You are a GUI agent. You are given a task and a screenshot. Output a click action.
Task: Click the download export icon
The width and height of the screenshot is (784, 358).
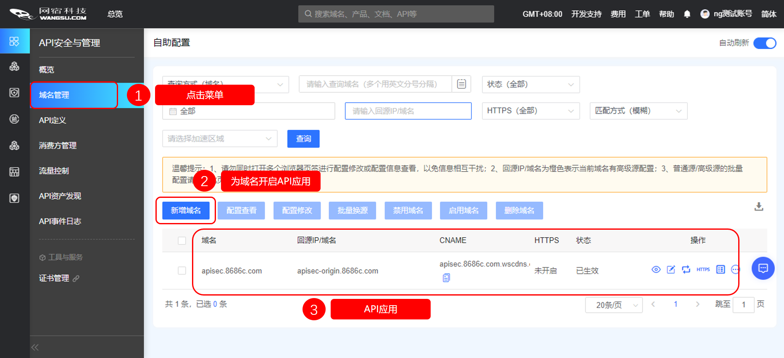759,207
